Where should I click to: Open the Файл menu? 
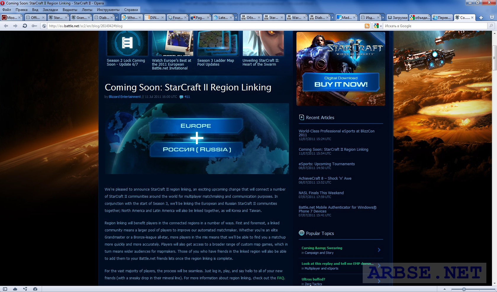point(7,10)
